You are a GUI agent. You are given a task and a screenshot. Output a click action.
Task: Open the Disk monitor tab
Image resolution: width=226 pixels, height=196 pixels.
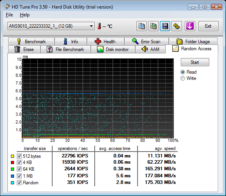(x=113, y=49)
